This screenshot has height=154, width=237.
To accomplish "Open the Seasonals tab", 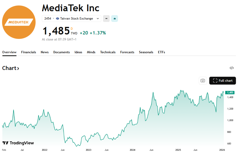I will click(x=146, y=52).
